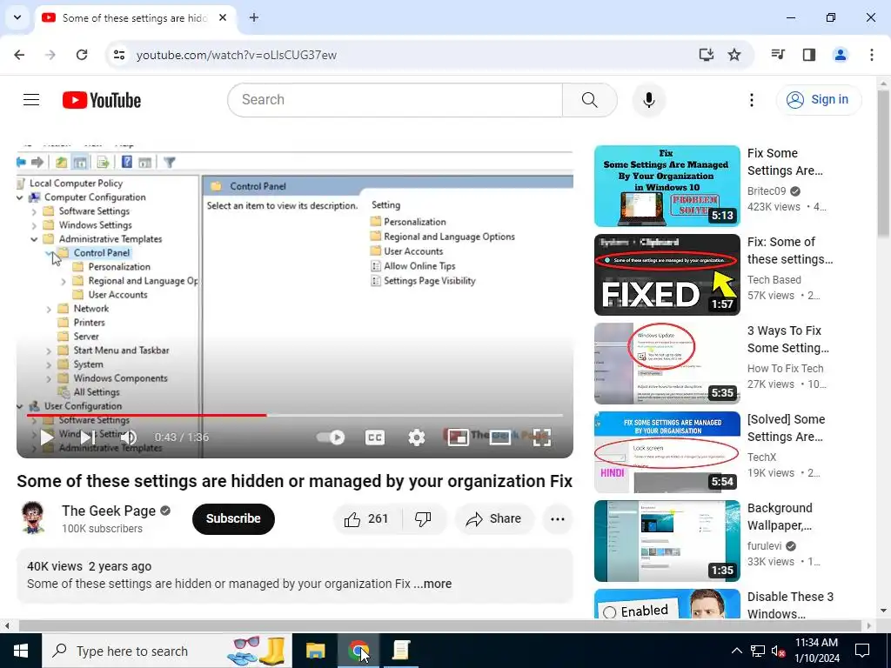Screen dimensions: 891x668
Task: Open 'Disable These 3 Windows' video title
Action: (x=790, y=605)
